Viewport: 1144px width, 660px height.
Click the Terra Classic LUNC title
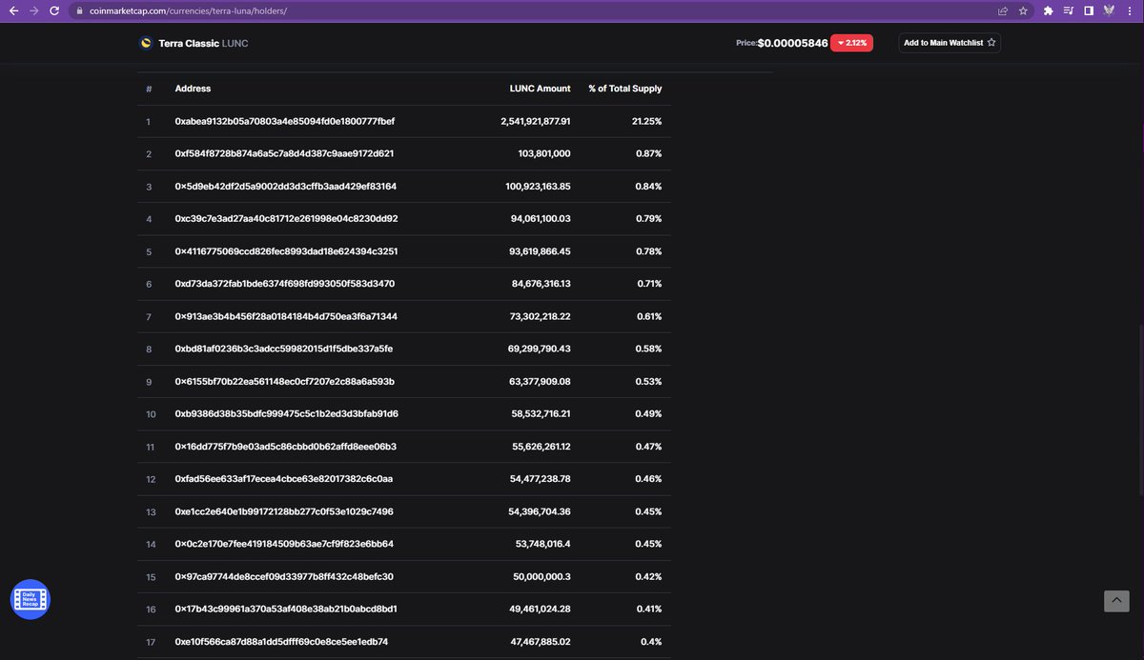(203, 43)
